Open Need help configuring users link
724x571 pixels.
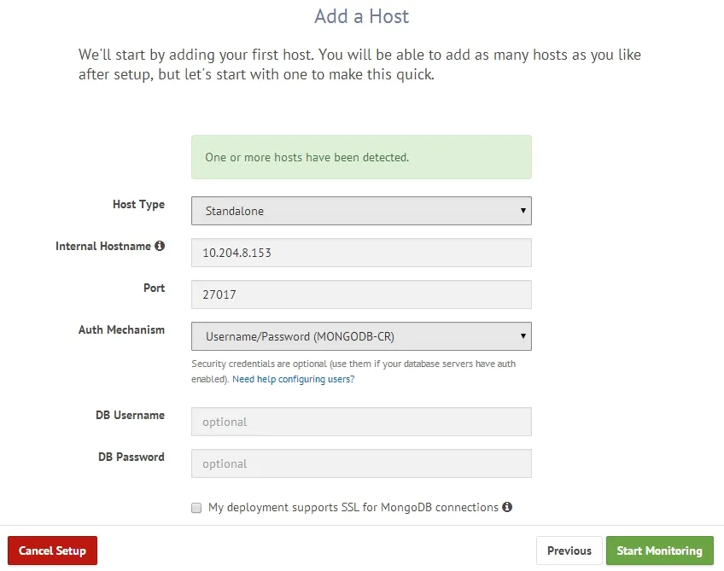point(293,378)
